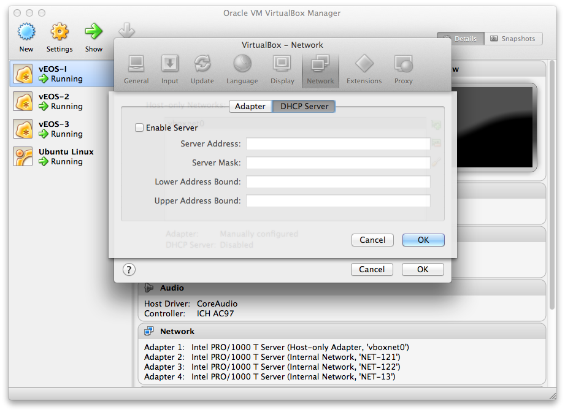565x412 pixels.
Task: Click the Adapter 2 NET-121 line
Action: (x=272, y=357)
